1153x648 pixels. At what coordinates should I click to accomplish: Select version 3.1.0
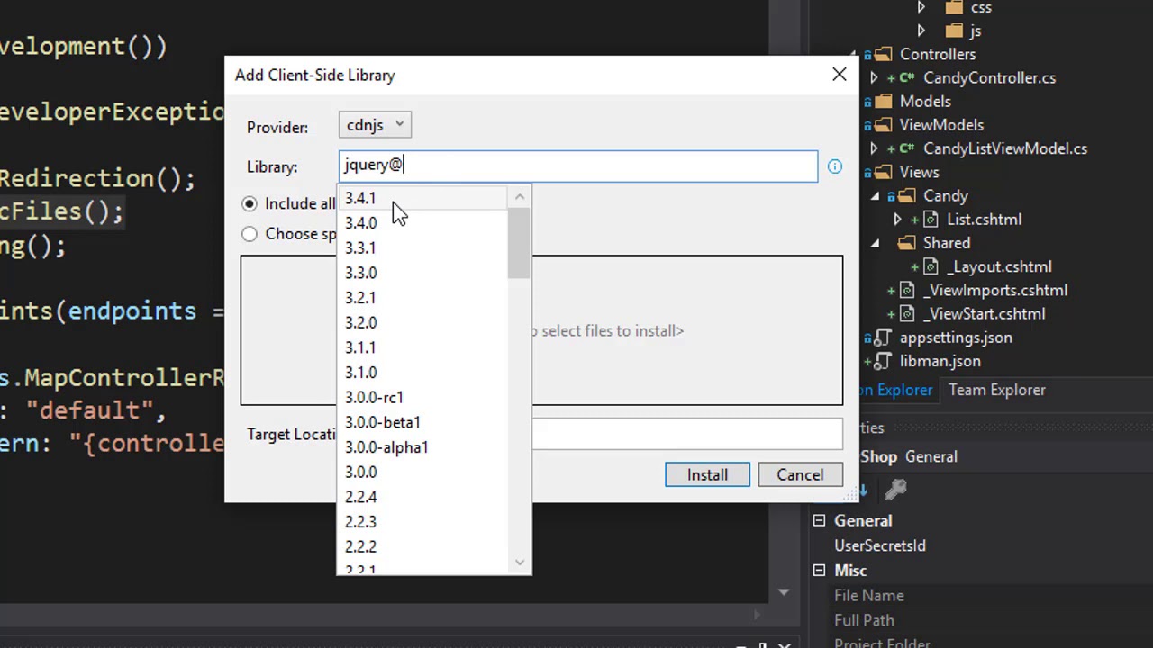422,373
